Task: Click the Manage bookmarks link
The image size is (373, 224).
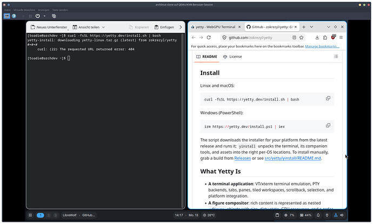Action: tap(322, 46)
